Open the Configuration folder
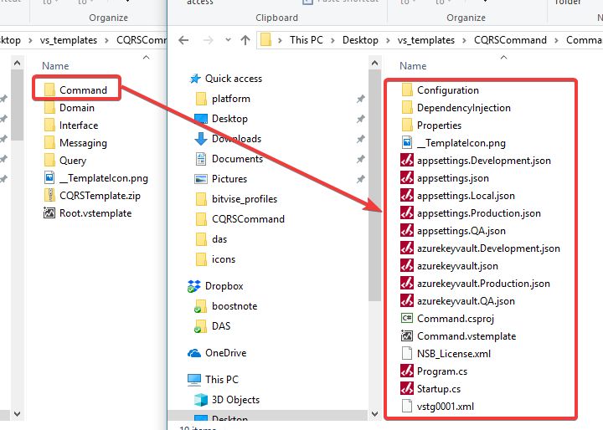The width and height of the screenshot is (603, 430). [440, 90]
